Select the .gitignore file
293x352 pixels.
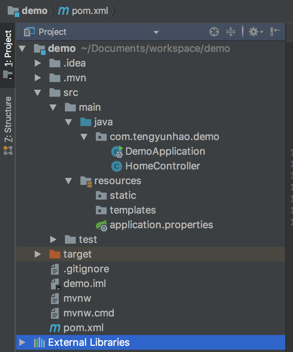tap(86, 269)
